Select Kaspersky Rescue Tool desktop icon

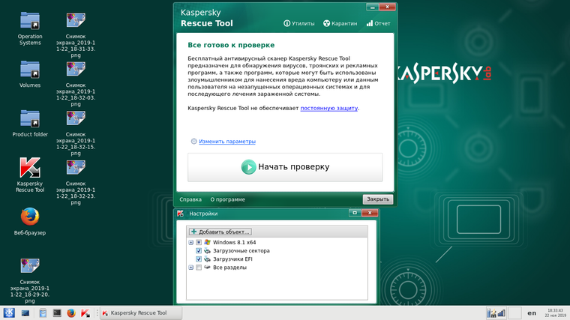[x=30, y=175]
